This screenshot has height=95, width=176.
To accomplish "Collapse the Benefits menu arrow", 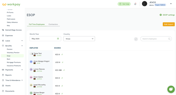I will (22, 46).
